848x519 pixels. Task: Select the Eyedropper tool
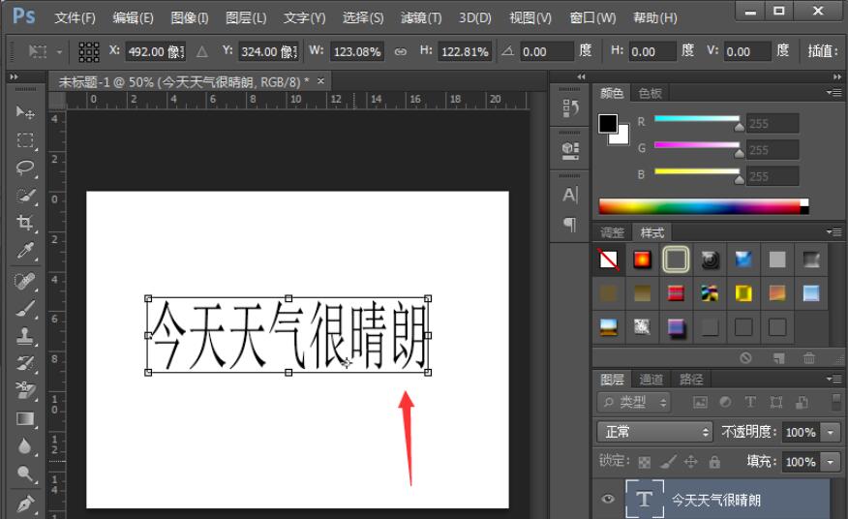point(25,252)
